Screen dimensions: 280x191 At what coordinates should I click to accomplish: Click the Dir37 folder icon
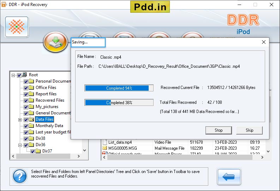[38, 151]
